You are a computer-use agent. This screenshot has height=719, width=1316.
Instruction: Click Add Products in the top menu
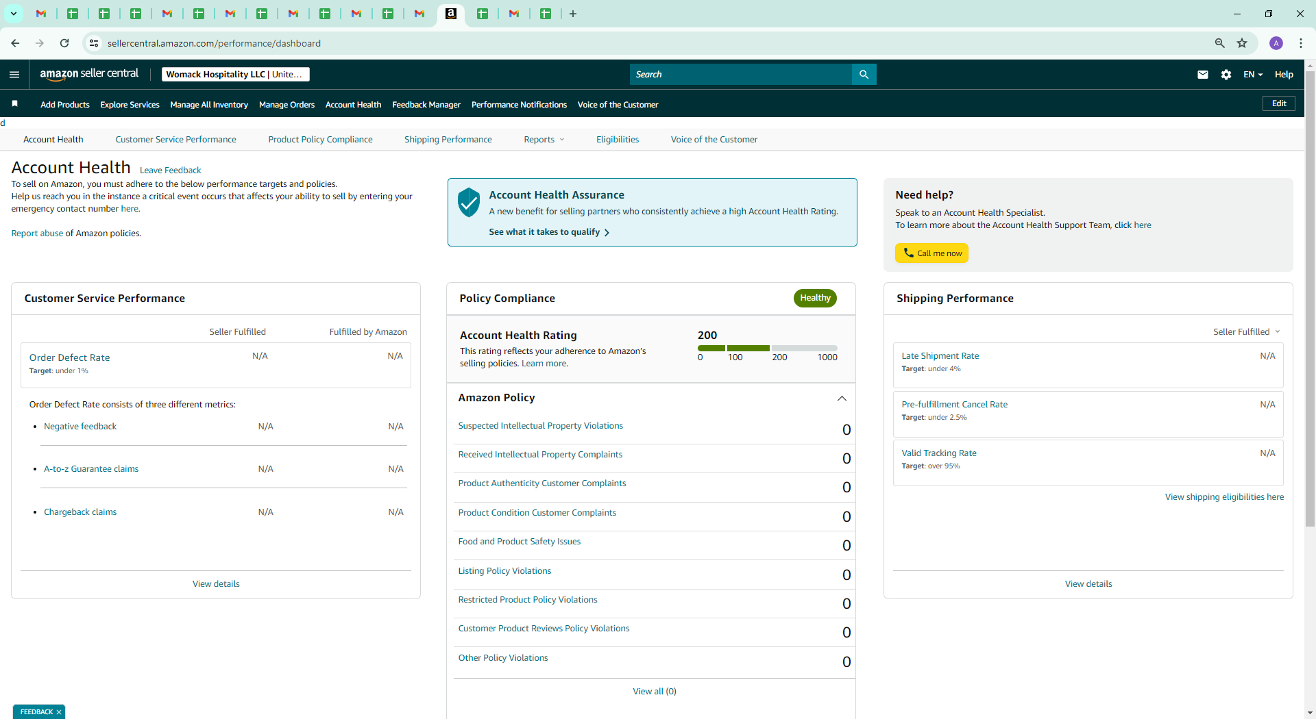point(65,105)
